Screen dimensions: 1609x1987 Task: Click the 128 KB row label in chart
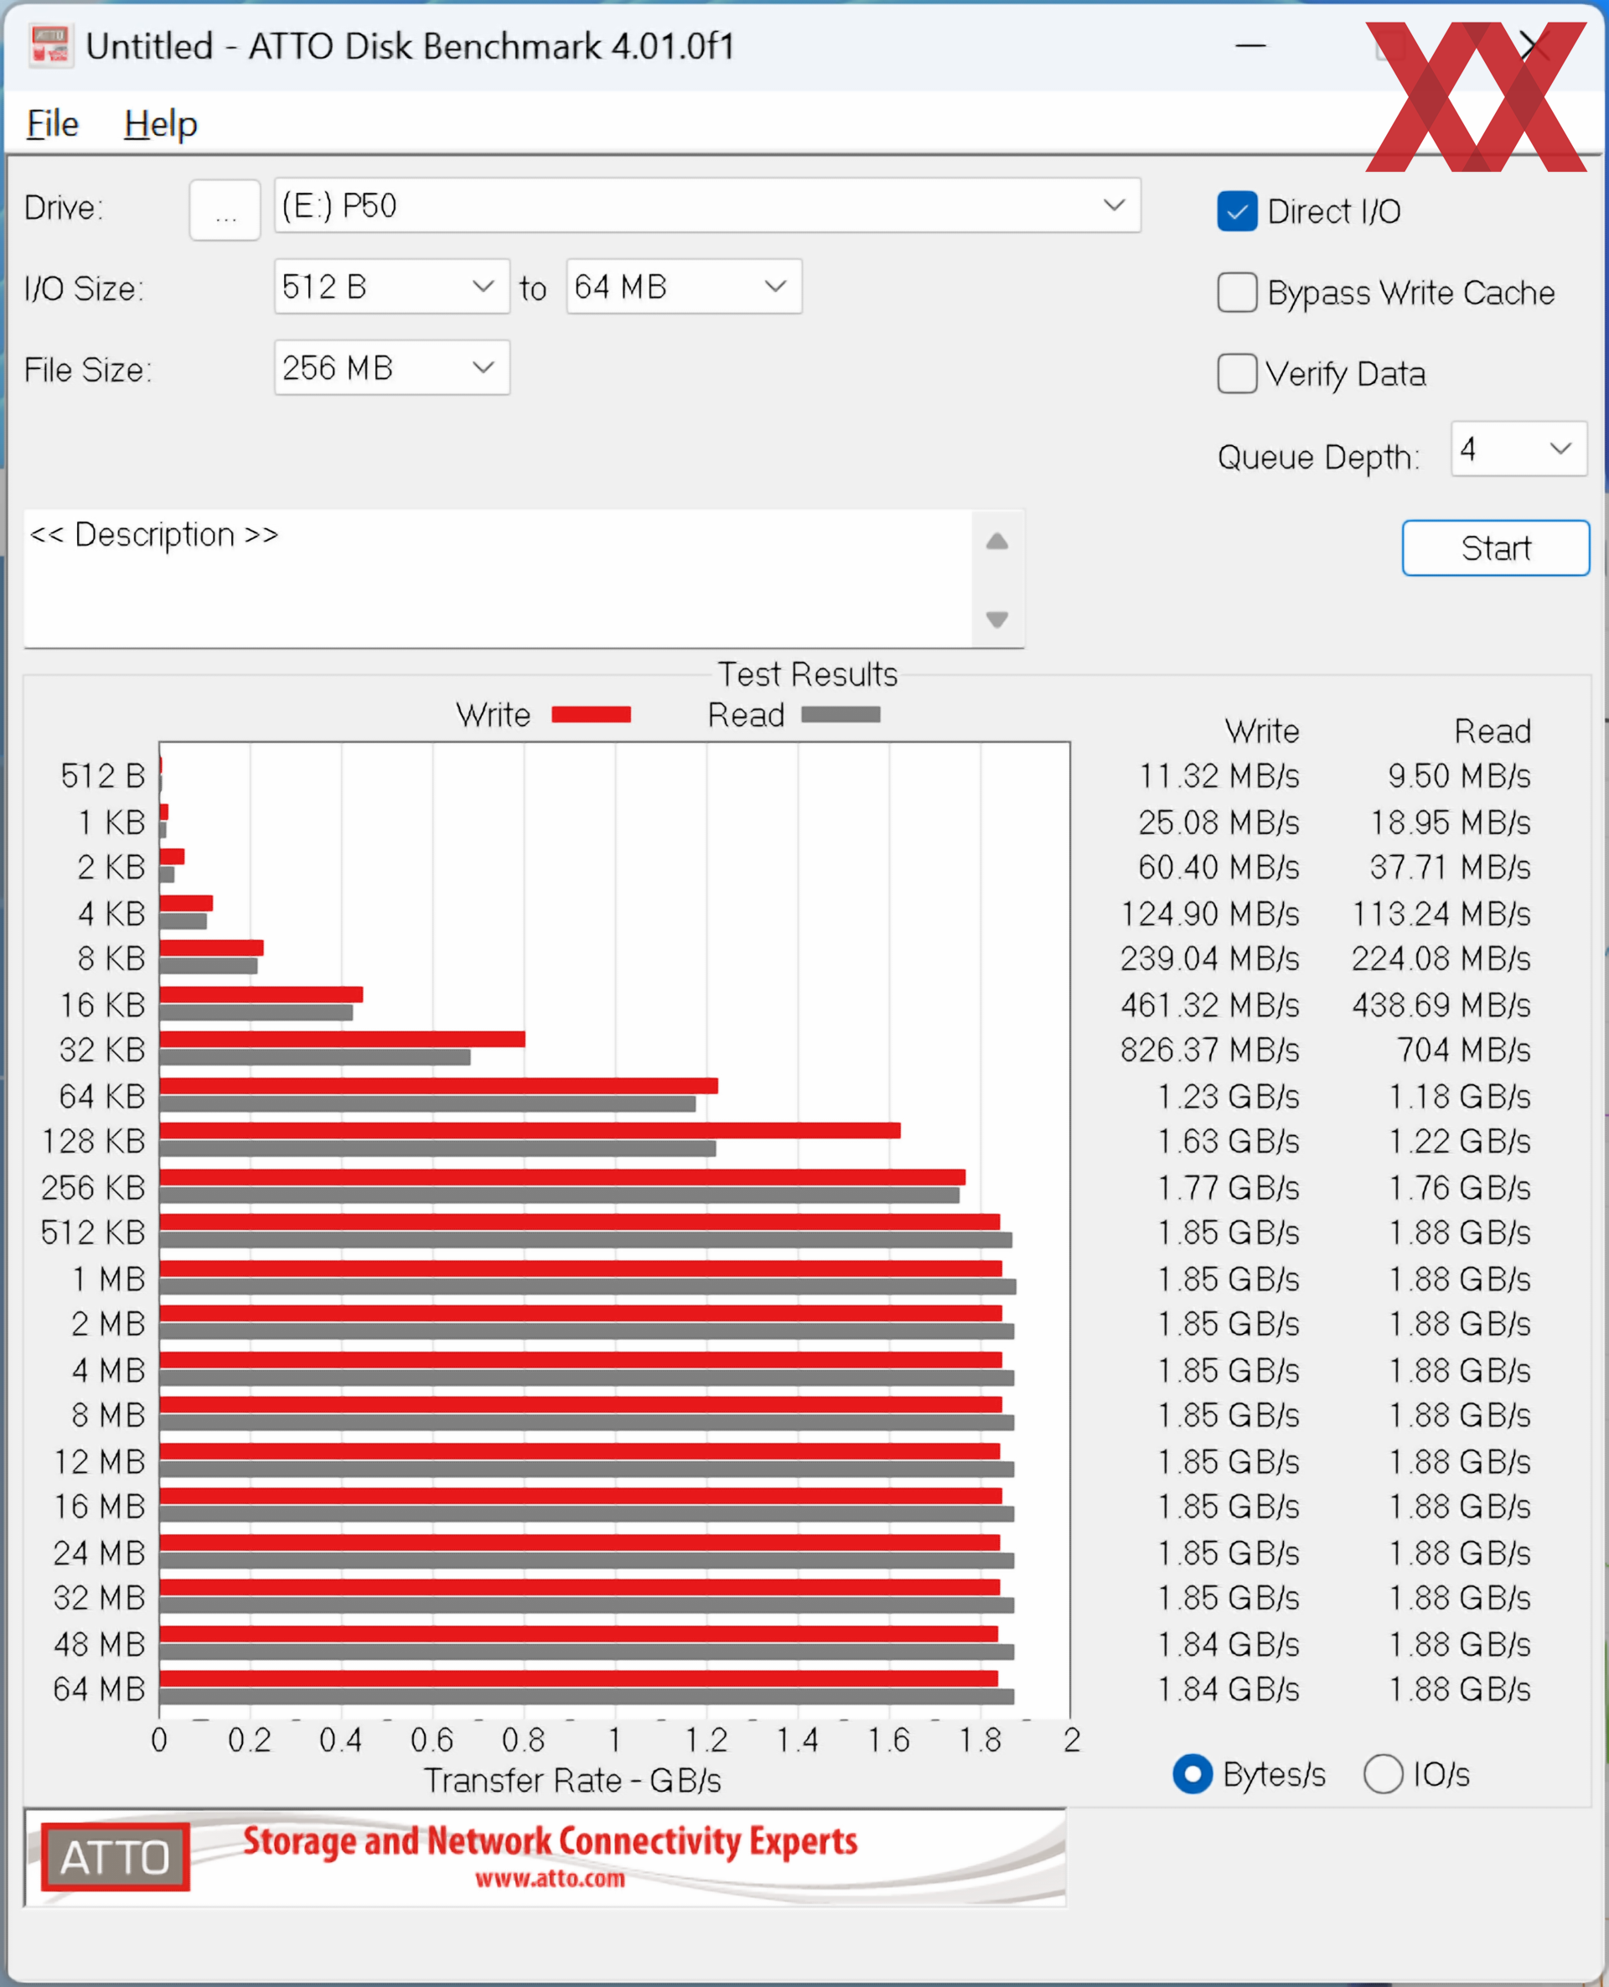pos(94,1141)
